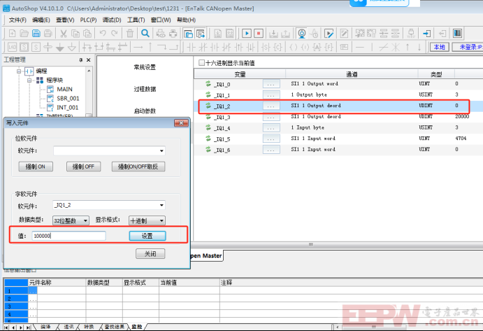This screenshot has width=483, height=331.
Task: Close the 工程管理 panel
Action: tap(88, 60)
